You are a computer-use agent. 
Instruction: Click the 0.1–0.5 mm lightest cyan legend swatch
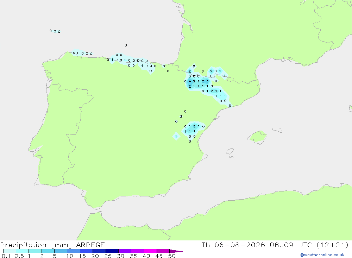(10, 251)
